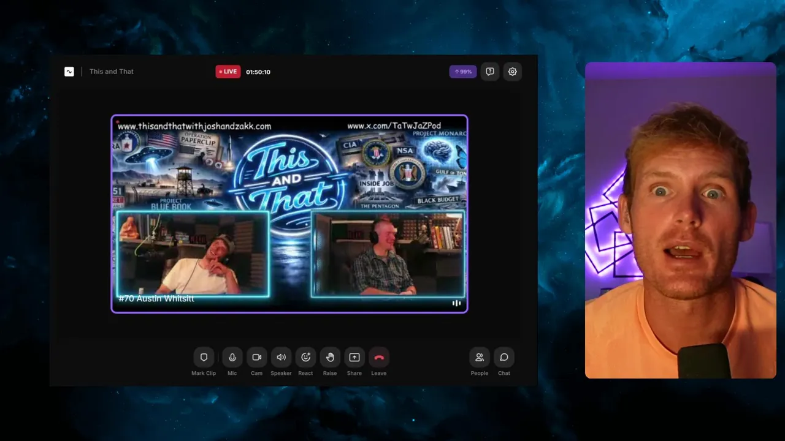Click the www.x.com/TaTwJaZPod text
Viewport: 785px width, 441px height.
tap(394, 126)
